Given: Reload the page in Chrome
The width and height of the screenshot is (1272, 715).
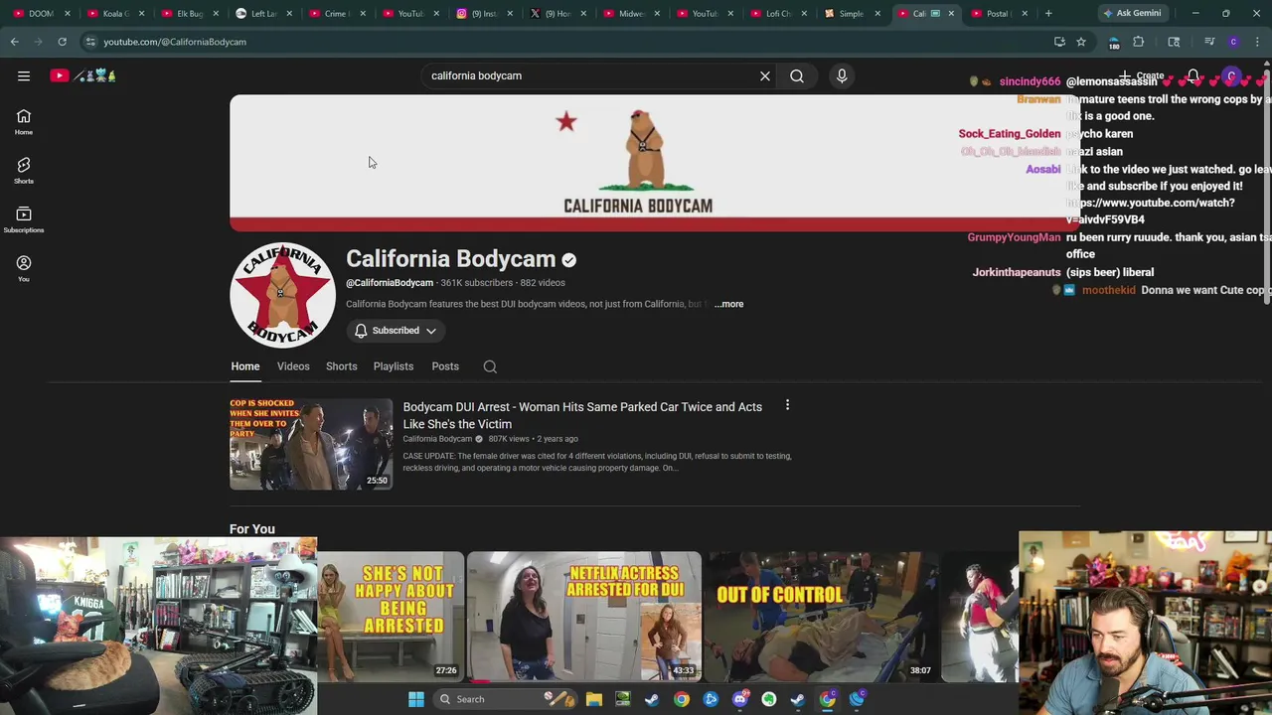Looking at the screenshot, I should [62, 42].
